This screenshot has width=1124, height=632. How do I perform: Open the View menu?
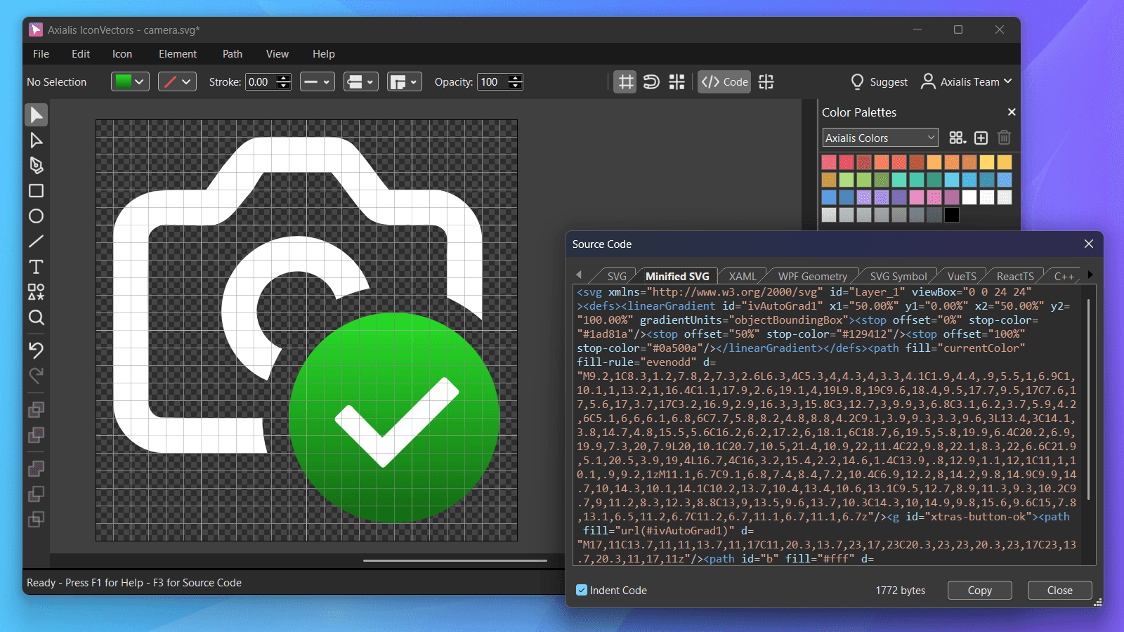click(x=277, y=54)
